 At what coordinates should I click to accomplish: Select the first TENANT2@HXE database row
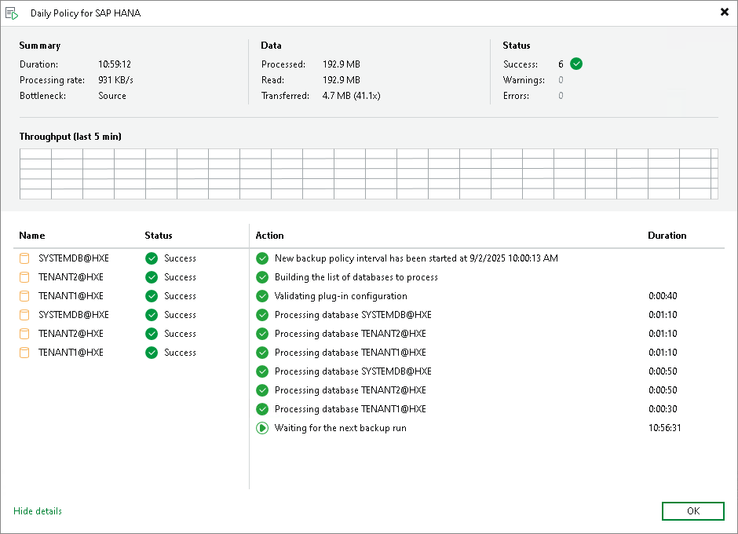point(71,277)
